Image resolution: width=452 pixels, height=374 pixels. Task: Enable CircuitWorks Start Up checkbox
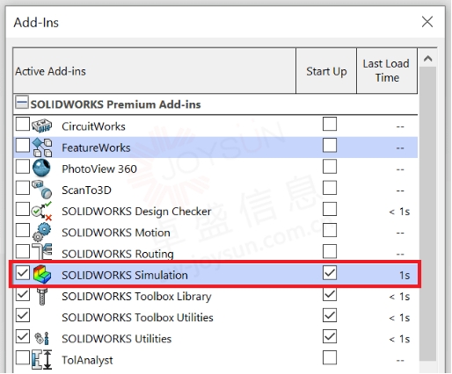point(330,124)
